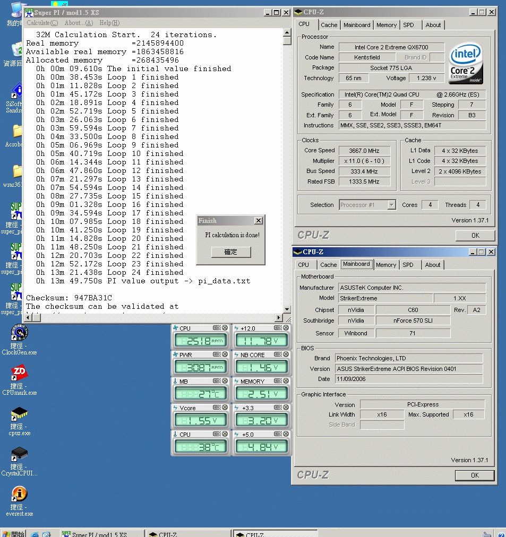Click the Core Speed 3667.0 MHz field
Viewport: 506px width, 537px height.
[364, 151]
